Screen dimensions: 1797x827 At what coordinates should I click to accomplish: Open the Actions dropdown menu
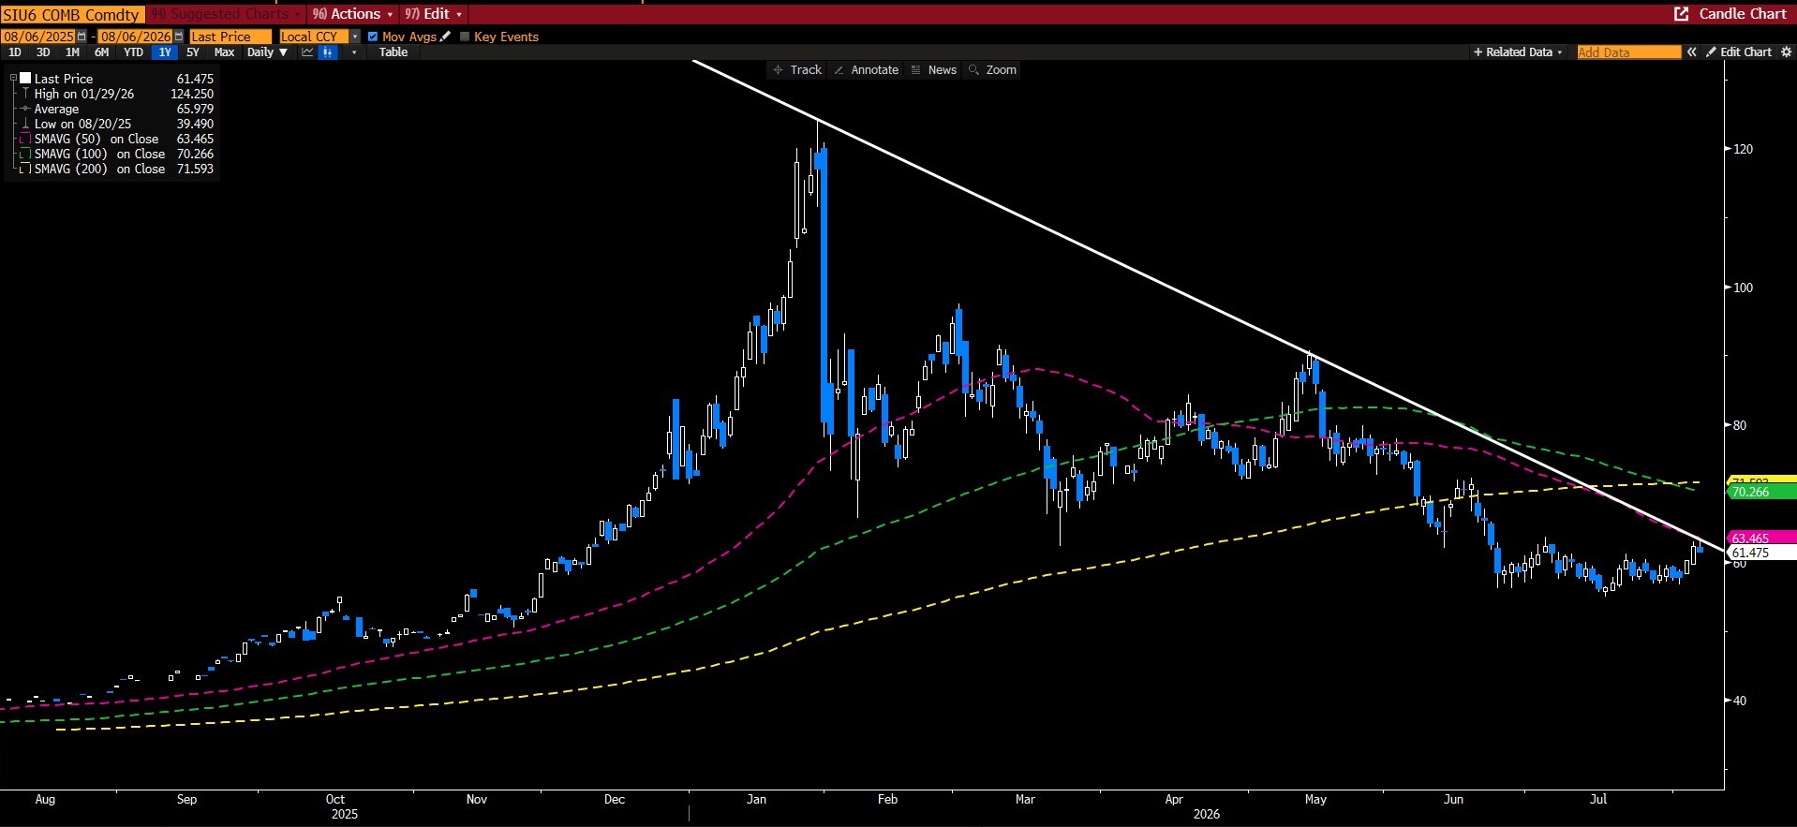tap(352, 14)
